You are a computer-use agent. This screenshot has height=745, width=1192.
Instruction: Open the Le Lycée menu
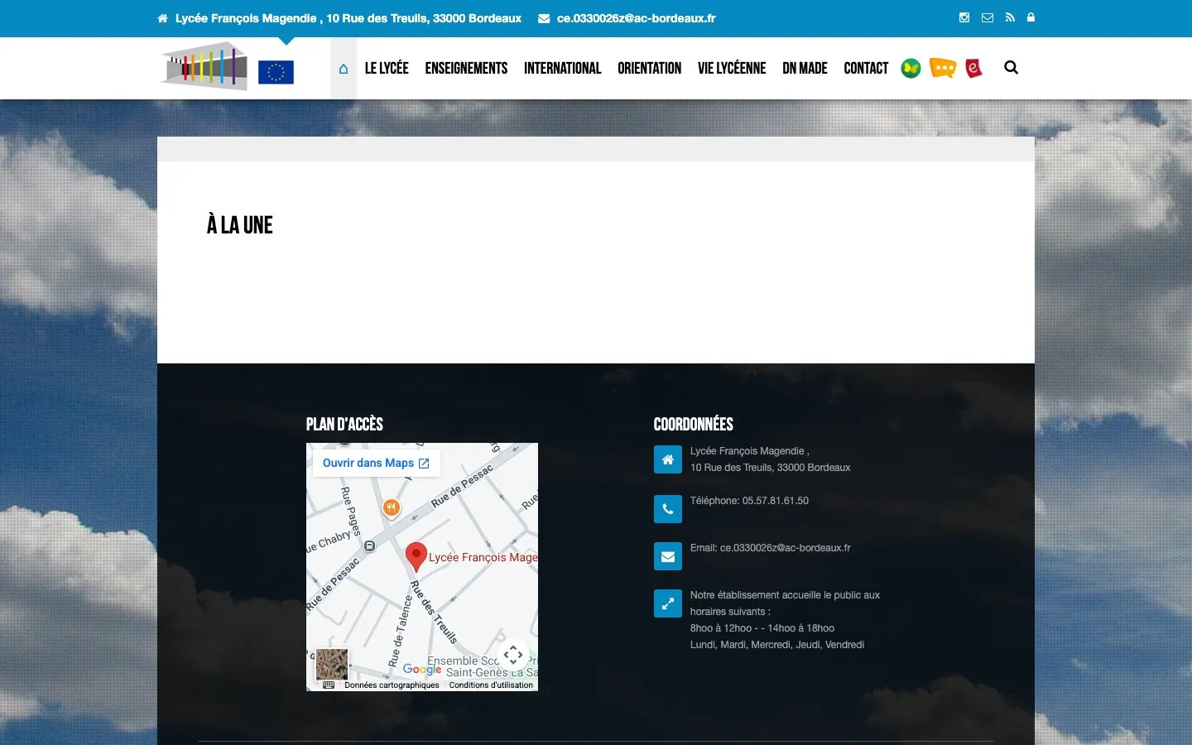click(x=387, y=69)
